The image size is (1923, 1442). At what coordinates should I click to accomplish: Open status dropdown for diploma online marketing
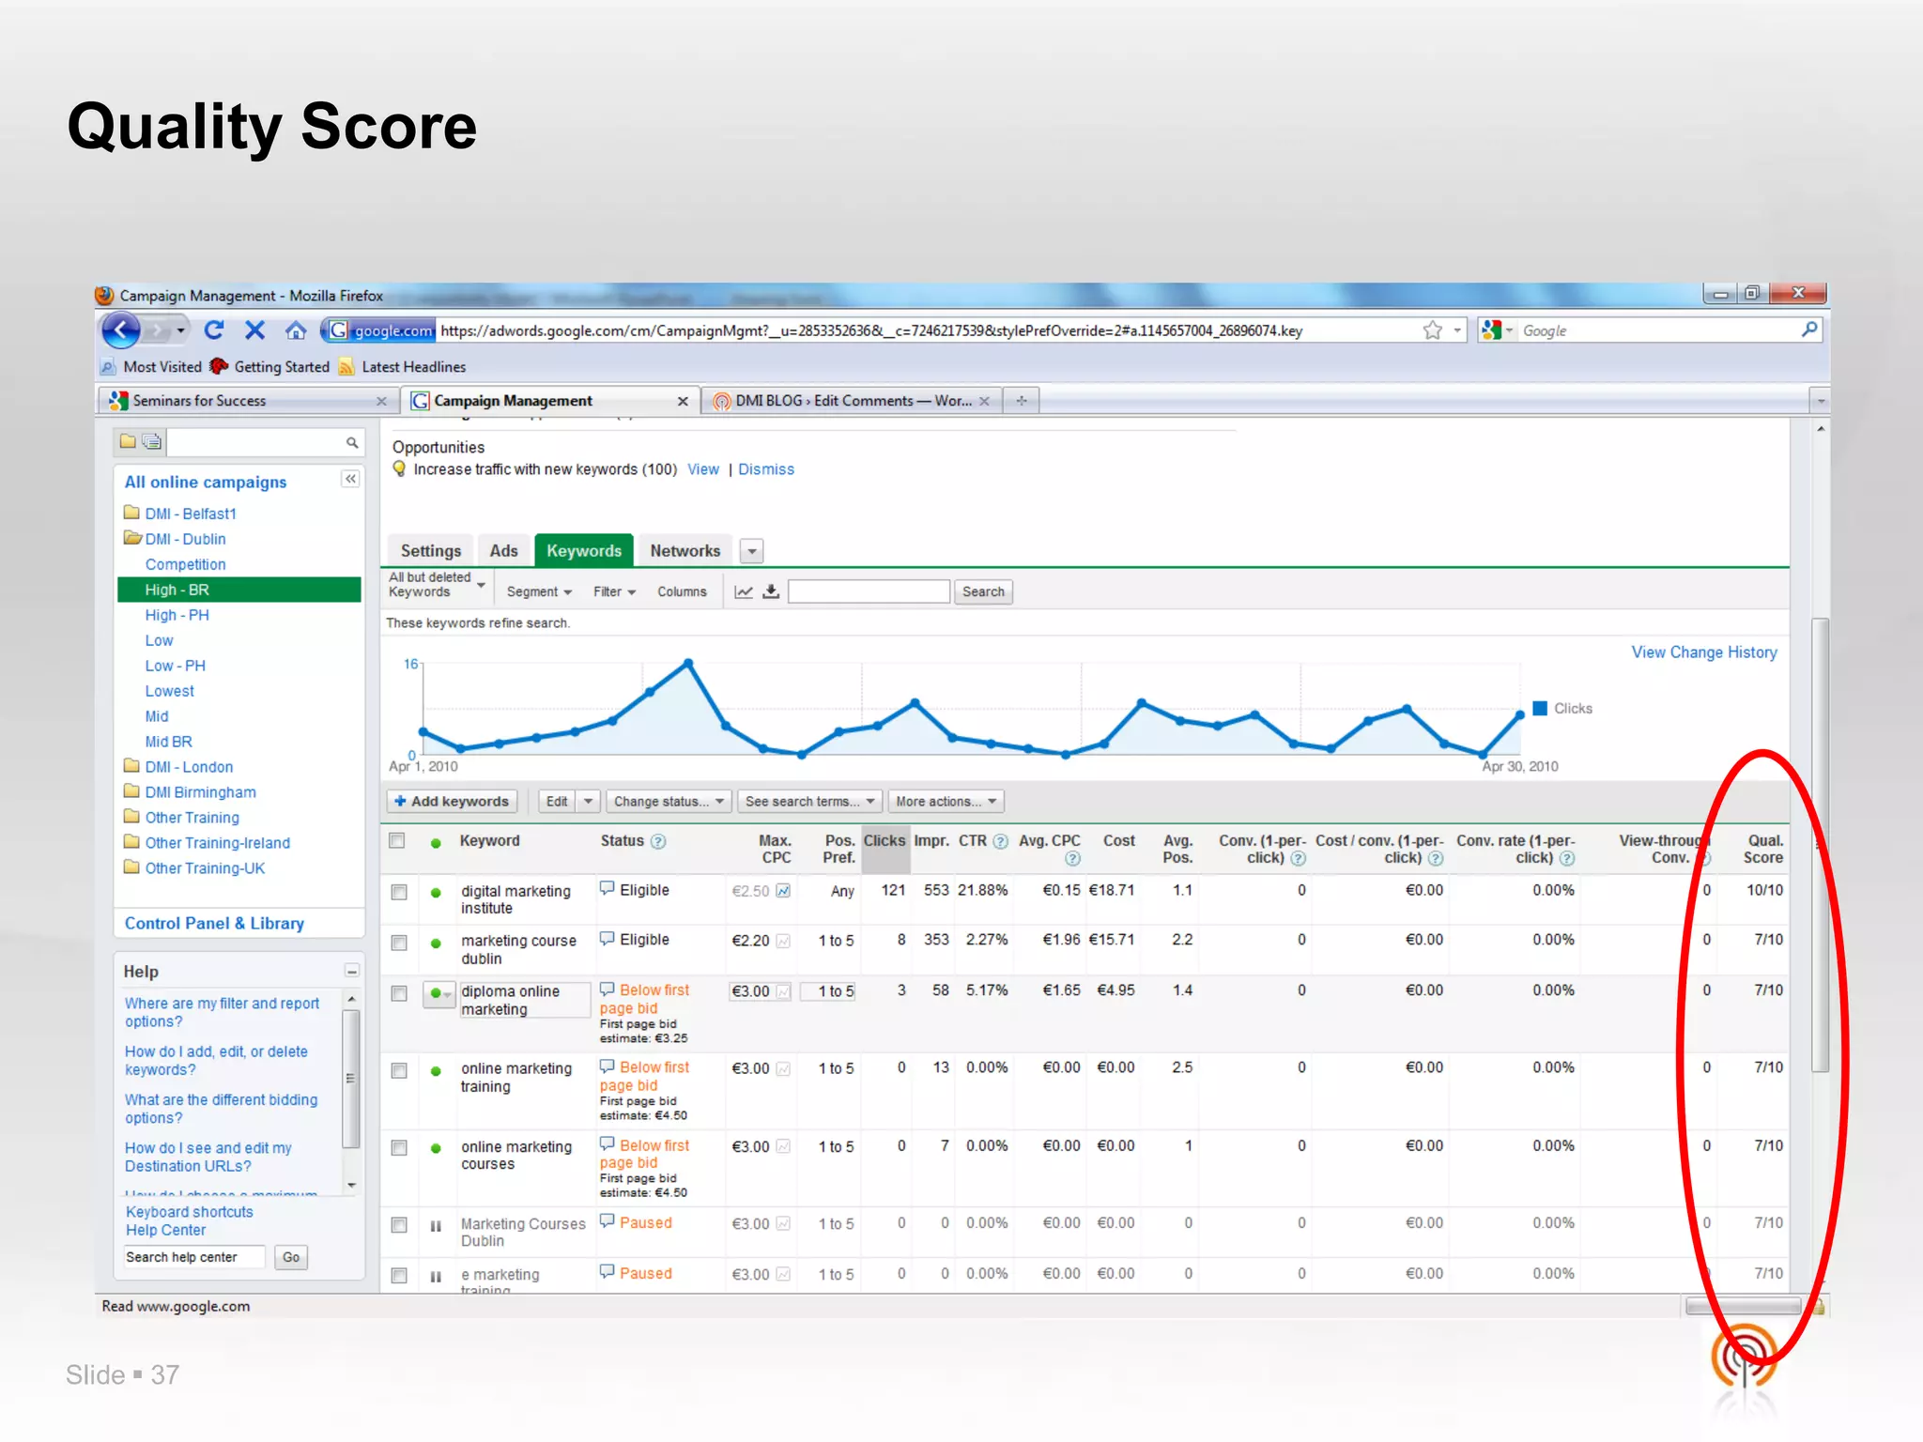click(x=438, y=993)
